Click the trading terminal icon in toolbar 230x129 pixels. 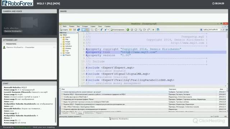[x=158, y=30]
